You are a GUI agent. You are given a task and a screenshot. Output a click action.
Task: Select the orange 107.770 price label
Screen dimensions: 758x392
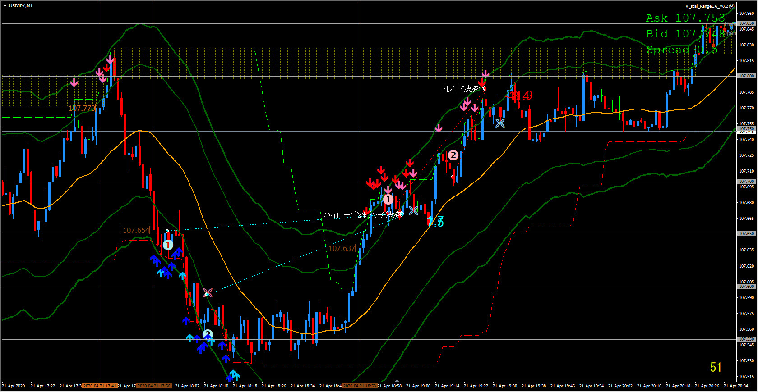coord(82,108)
